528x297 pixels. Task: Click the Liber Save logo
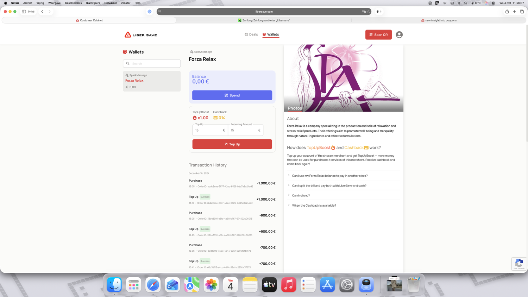click(140, 35)
